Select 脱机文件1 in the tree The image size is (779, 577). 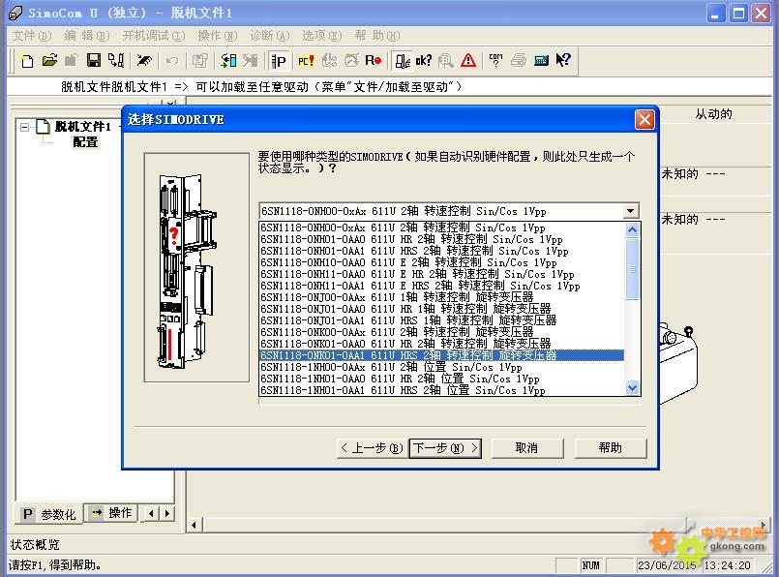tap(83, 127)
